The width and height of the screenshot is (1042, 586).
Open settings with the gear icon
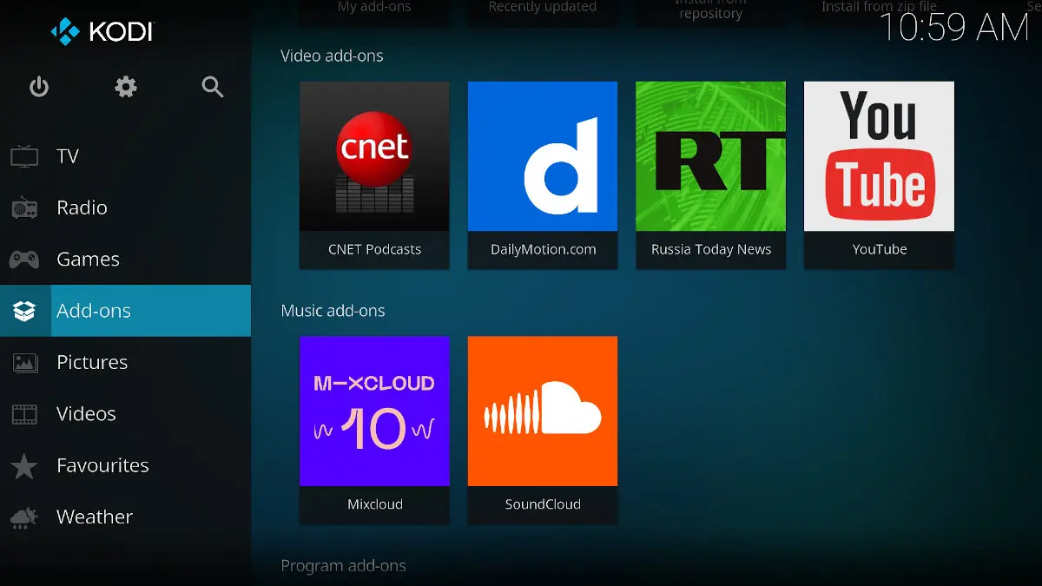(126, 87)
